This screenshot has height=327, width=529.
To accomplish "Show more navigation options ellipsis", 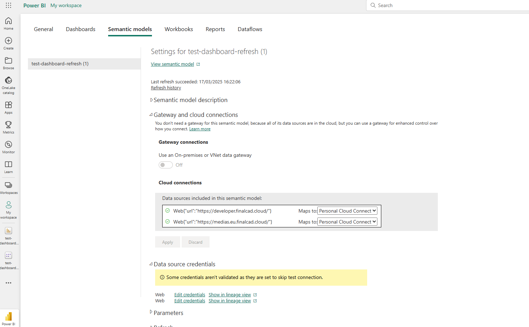I will point(8,283).
